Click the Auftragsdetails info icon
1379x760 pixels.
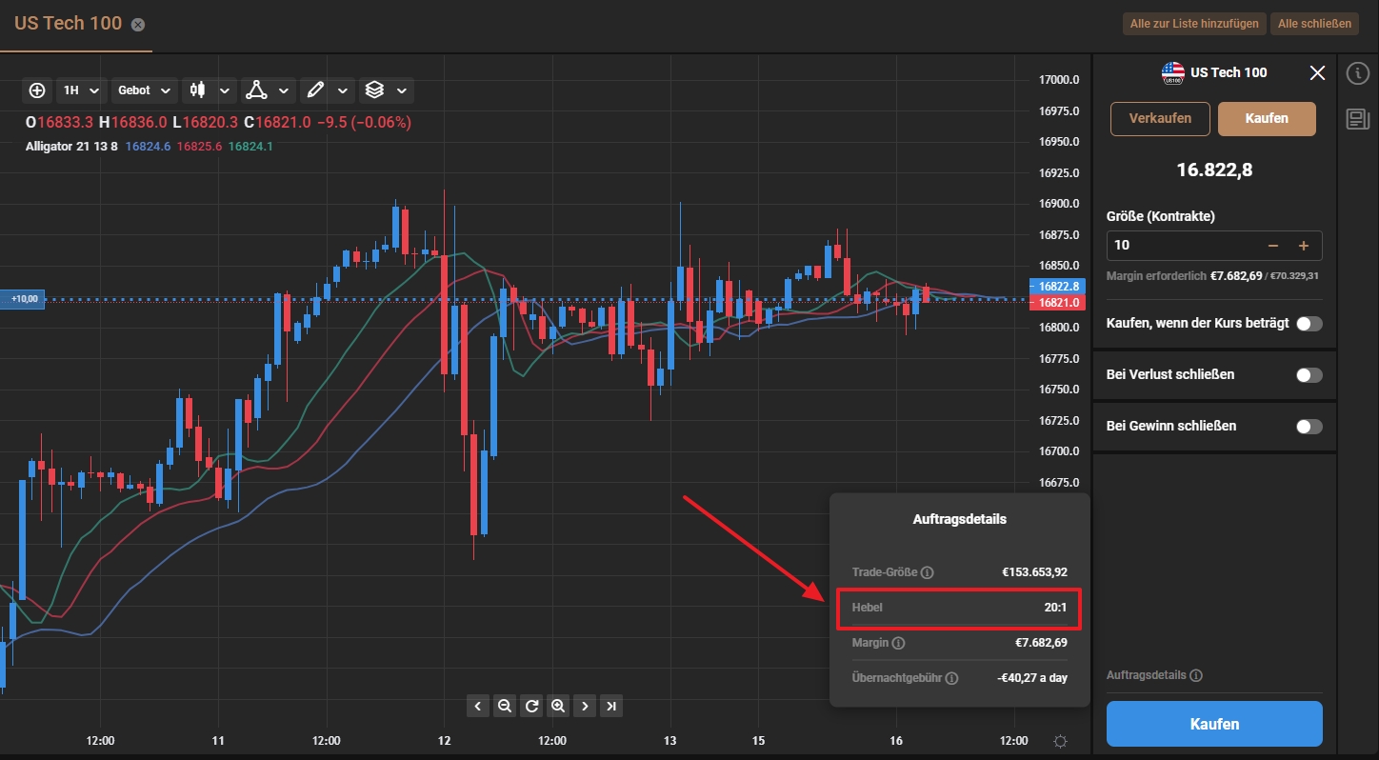pos(1196,675)
